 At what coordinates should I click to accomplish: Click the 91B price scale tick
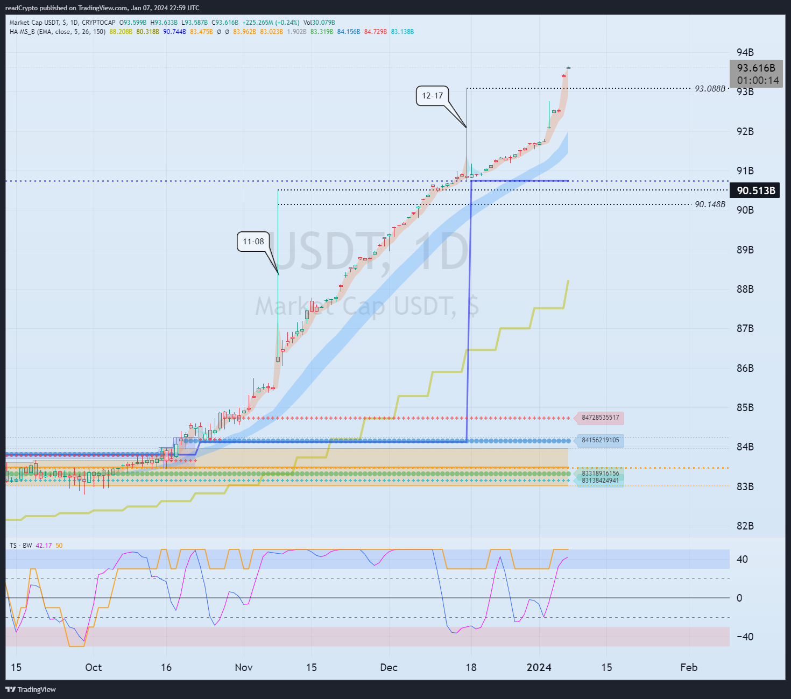745,171
